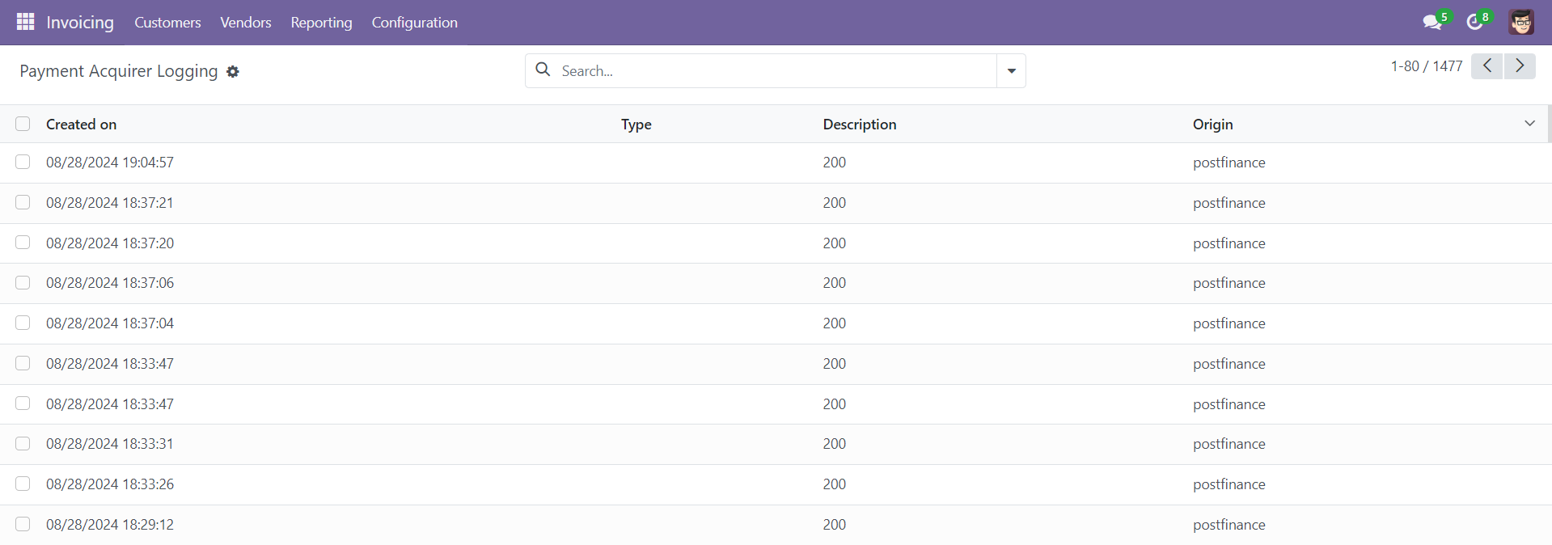This screenshot has width=1552, height=545.
Task: Open the Customers menu
Action: tap(167, 23)
